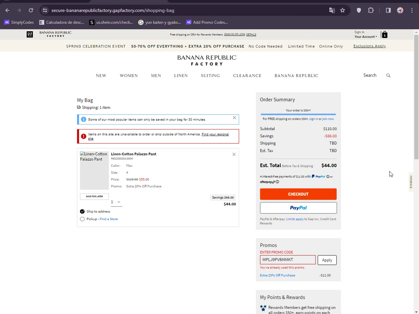This screenshot has height=314, width=419.
Task: Open the browser profile avatar
Action: point(400,10)
